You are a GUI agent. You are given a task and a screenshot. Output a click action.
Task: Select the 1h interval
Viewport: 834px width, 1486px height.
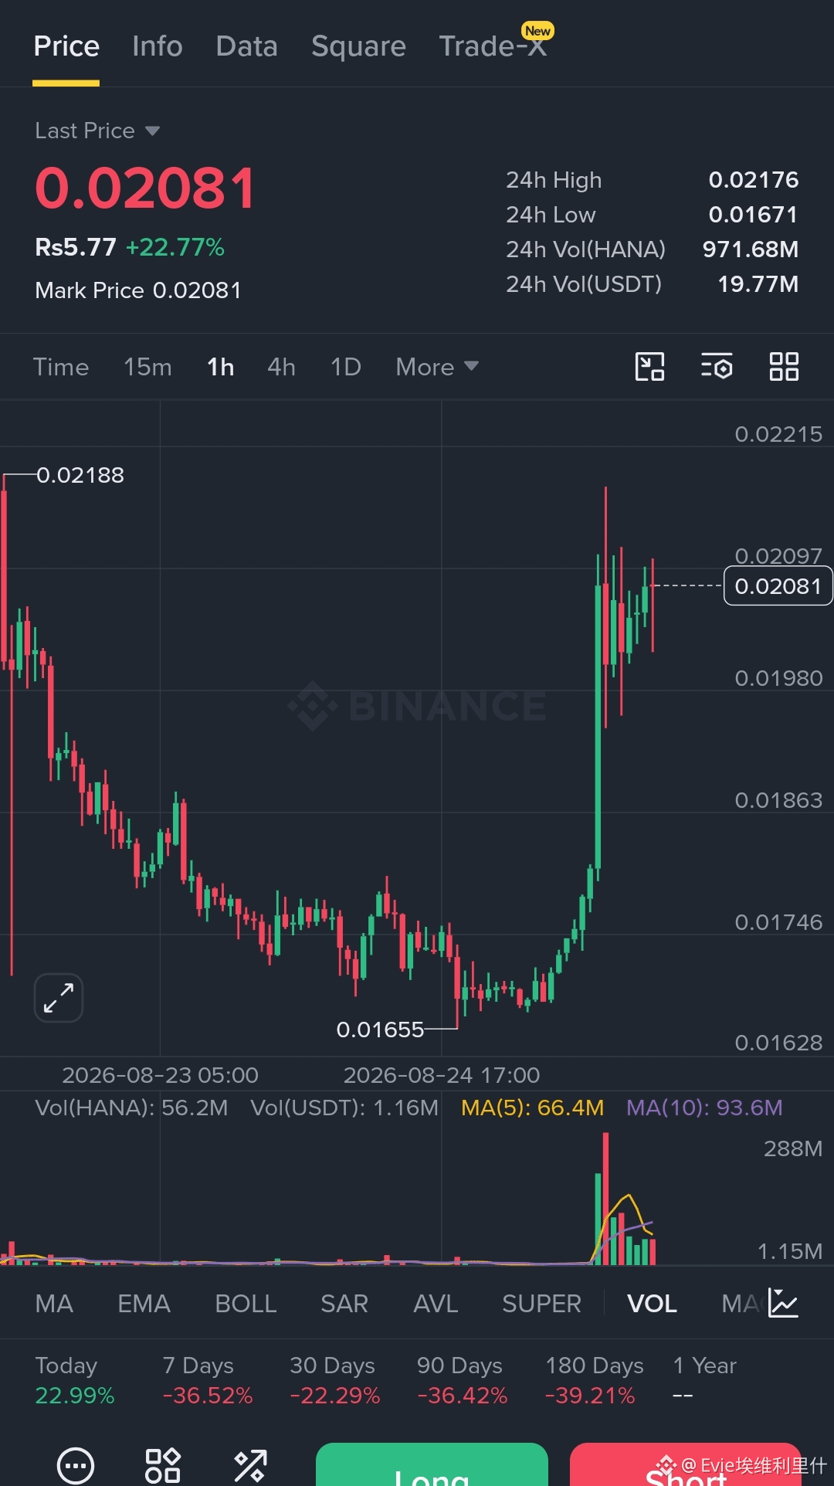pyautogui.click(x=220, y=367)
